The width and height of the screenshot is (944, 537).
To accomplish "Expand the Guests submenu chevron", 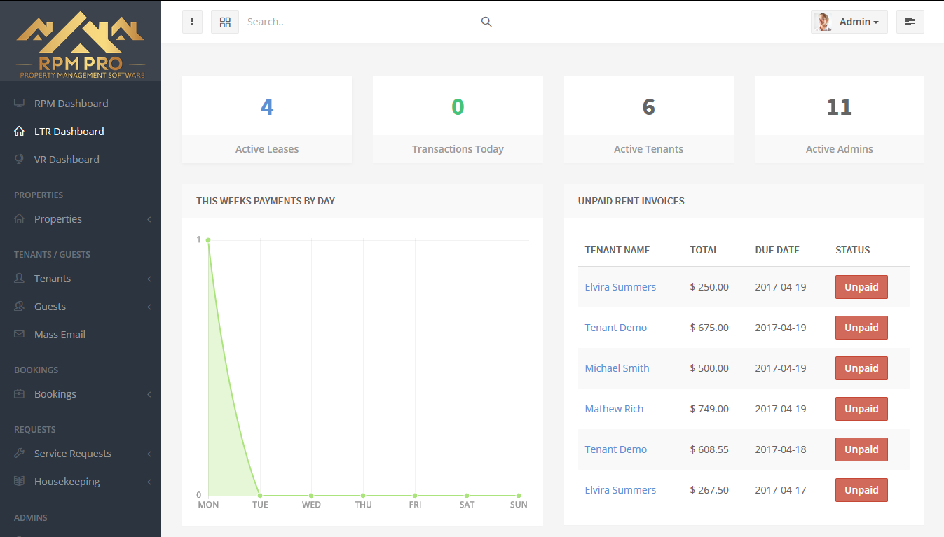I will click(149, 307).
